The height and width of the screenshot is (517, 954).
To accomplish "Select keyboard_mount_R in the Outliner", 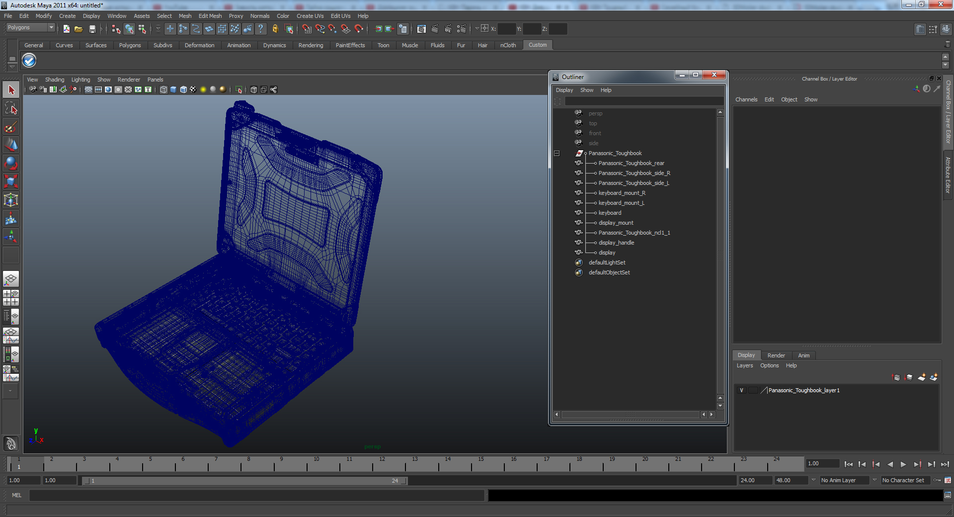I will click(622, 193).
